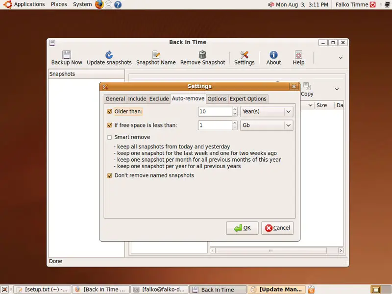Click the network monitor icon in top panel
The width and height of the screenshot is (392, 294).
coord(387,4)
